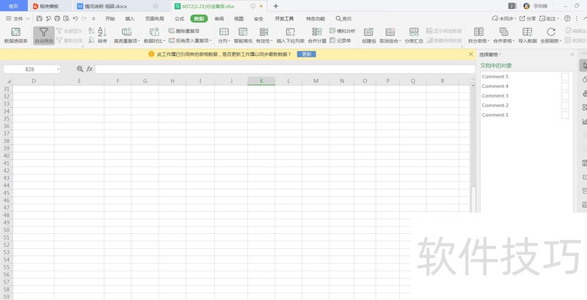Open the PivotTable (数据透视表) tool
Screen dimensions: 587x300
15,36
